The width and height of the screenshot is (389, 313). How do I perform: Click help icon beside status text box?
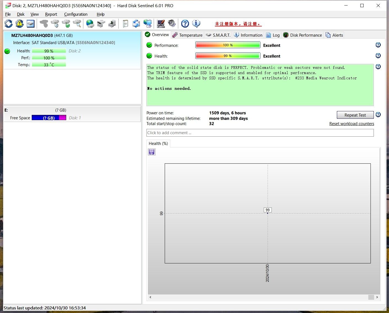tap(378, 67)
